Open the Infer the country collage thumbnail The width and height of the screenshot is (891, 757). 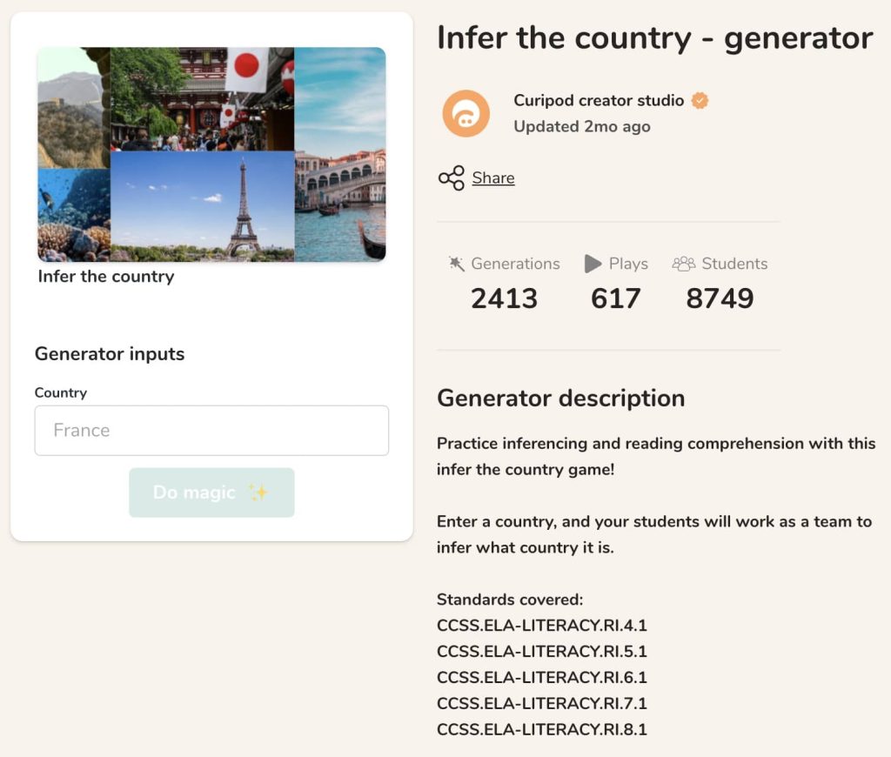pyautogui.click(x=211, y=155)
